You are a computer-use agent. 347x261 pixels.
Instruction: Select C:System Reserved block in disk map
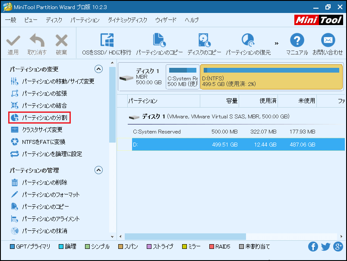point(183,77)
